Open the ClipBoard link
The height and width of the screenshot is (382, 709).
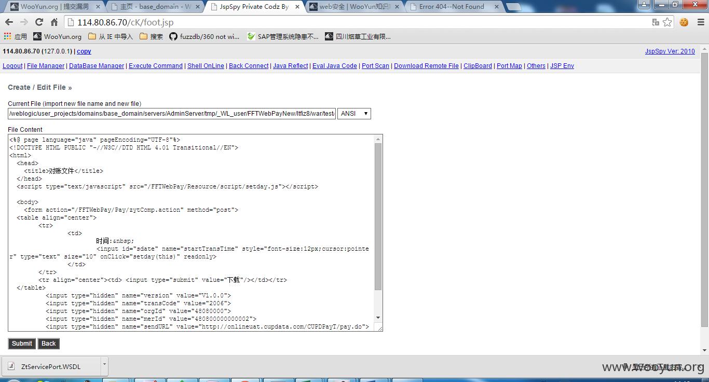pos(478,66)
